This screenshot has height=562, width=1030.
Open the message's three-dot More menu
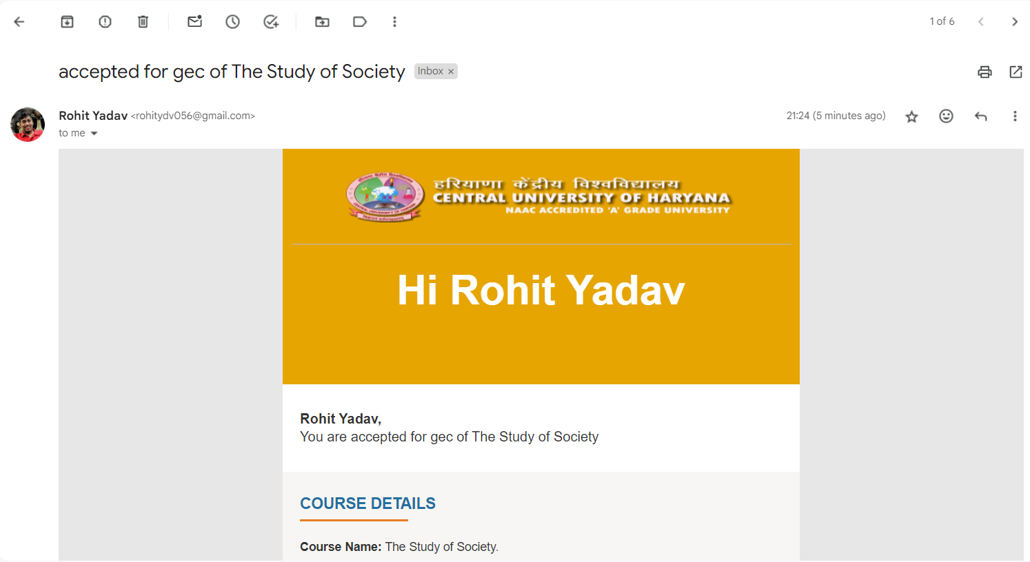click(x=1015, y=116)
